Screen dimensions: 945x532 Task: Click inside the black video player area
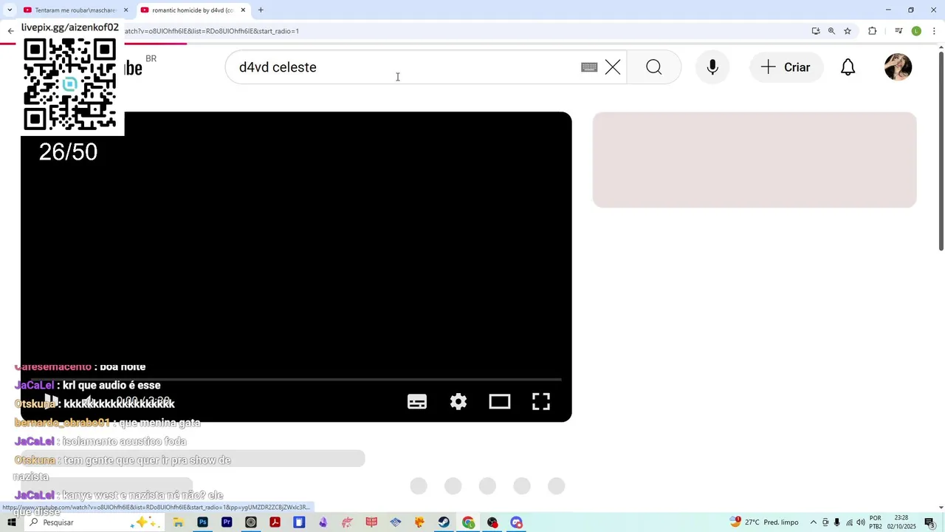click(296, 267)
